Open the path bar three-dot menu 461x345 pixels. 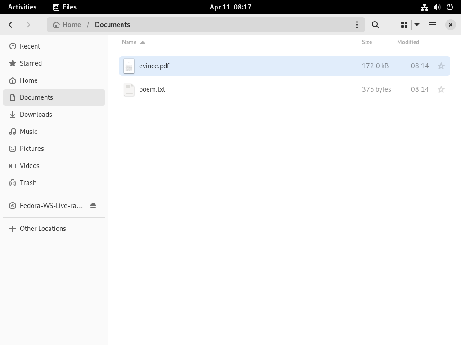[x=357, y=25]
